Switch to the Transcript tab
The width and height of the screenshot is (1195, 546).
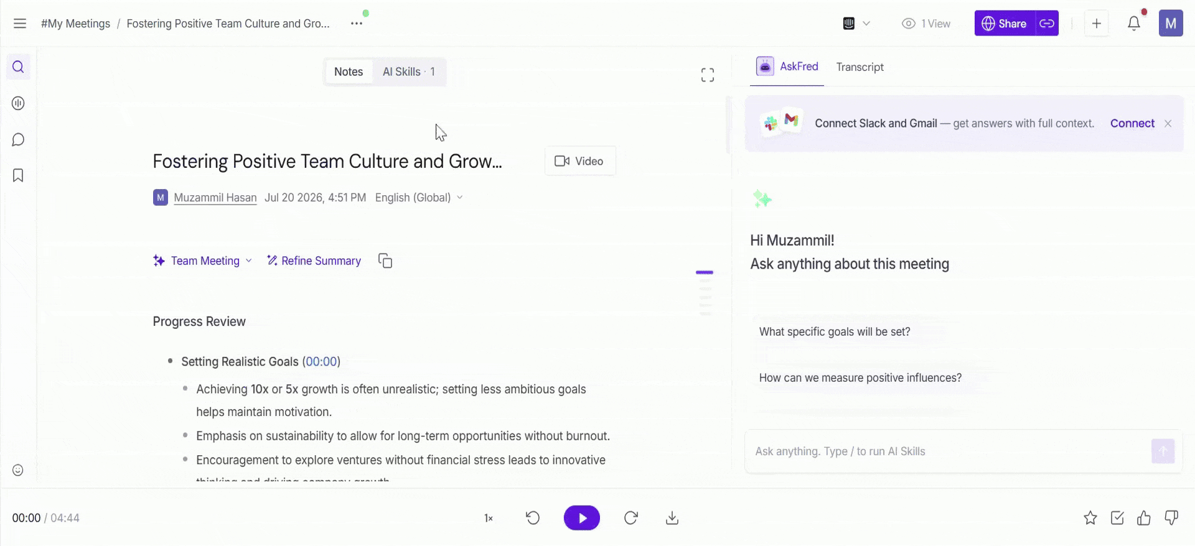point(860,67)
